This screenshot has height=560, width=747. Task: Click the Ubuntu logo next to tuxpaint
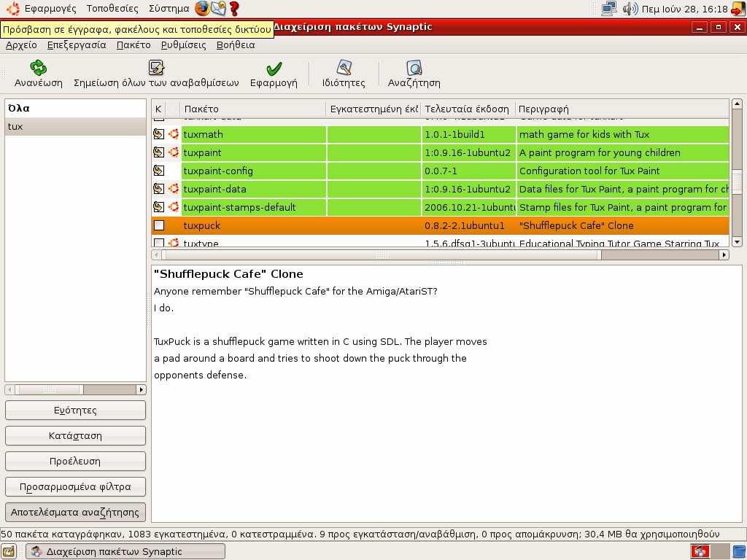click(174, 152)
